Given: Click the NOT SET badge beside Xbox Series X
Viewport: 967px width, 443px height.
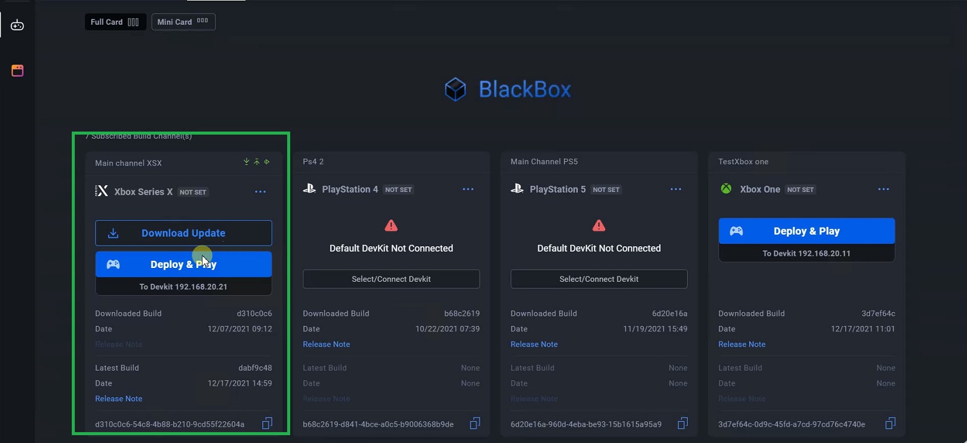Looking at the screenshot, I should click(x=193, y=192).
